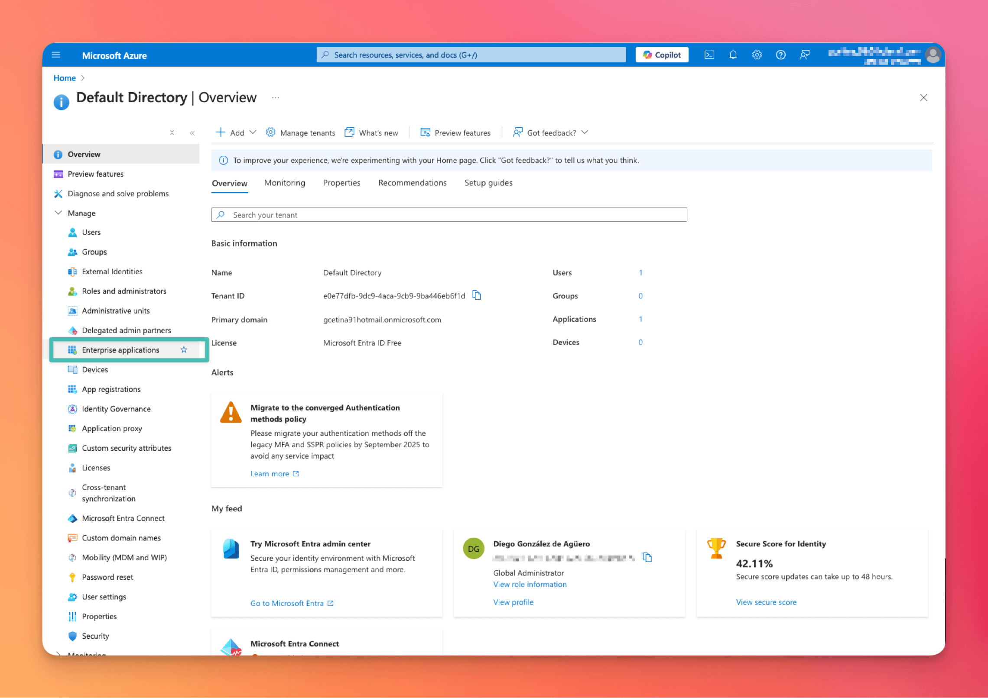Open Groups in the sidebar
The width and height of the screenshot is (988, 698).
pyautogui.click(x=94, y=252)
